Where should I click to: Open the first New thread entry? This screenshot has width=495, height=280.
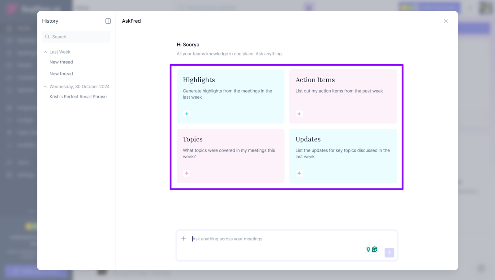[61, 62]
